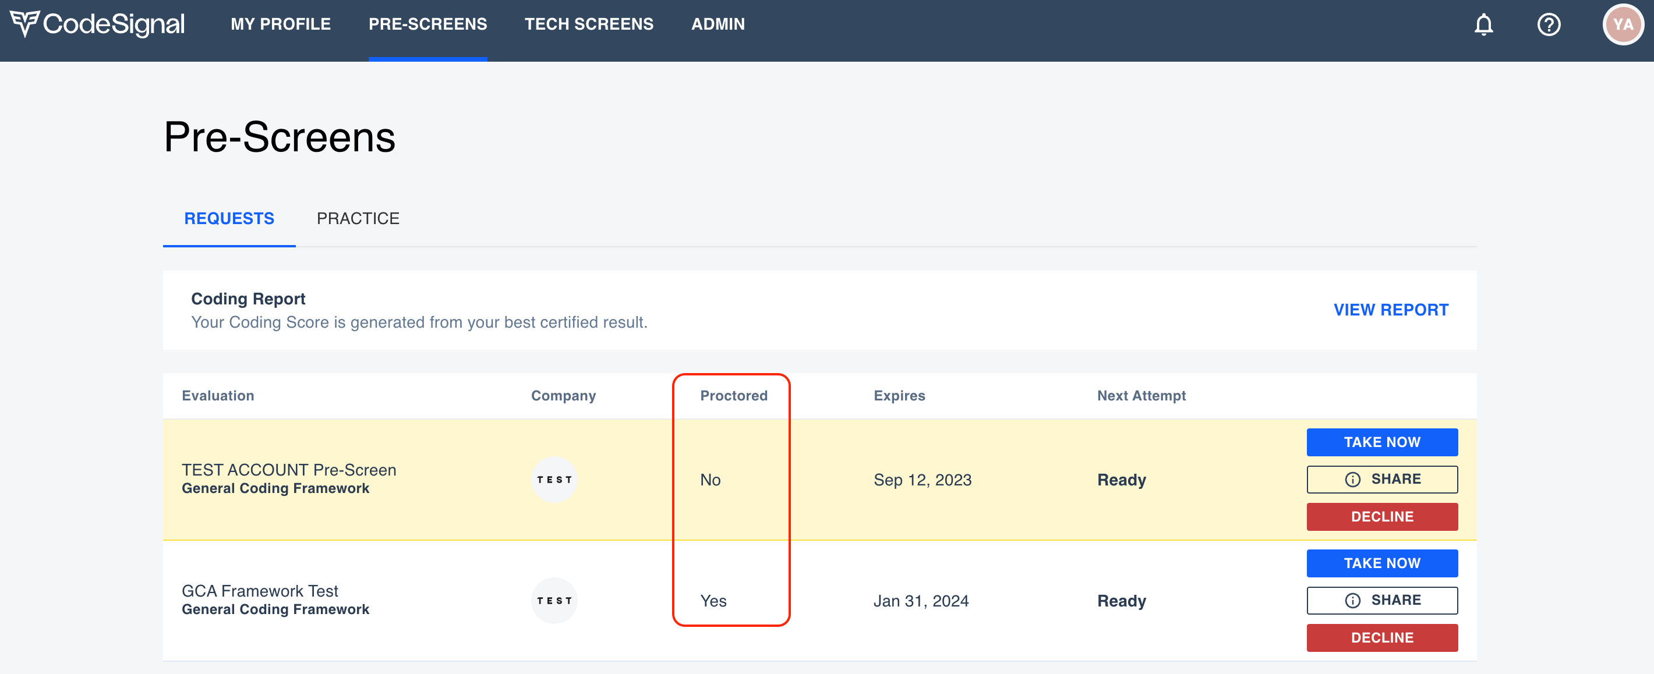Screen dimensions: 1654x674
Task: Select the Pre-Screens nav item
Action: point(427,24)
